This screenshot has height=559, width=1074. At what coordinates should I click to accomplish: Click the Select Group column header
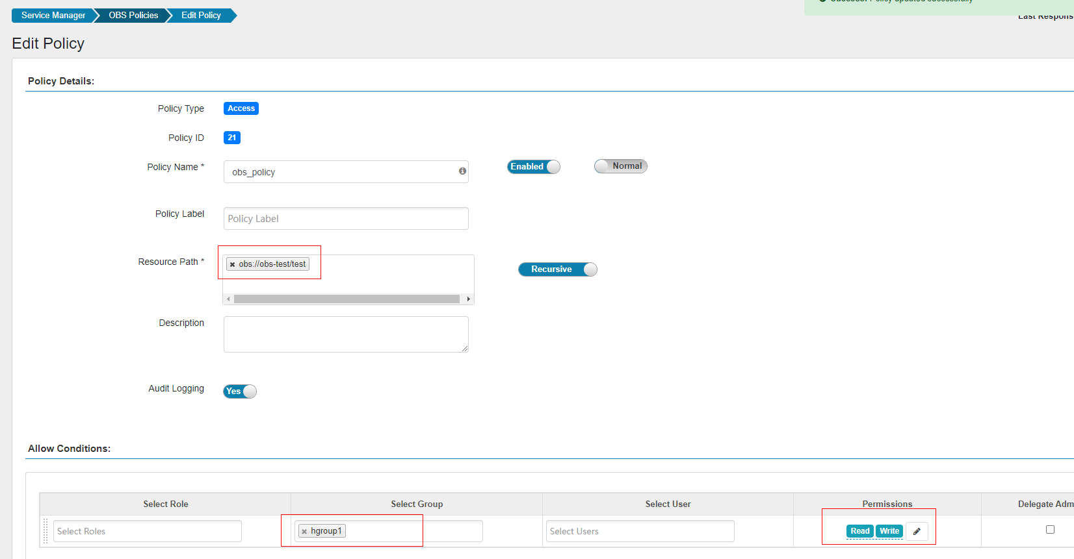point(417,504)
